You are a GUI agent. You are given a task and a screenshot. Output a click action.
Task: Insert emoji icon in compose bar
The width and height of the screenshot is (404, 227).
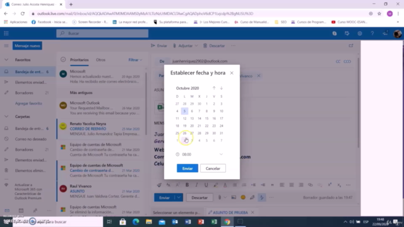(243, 197)
